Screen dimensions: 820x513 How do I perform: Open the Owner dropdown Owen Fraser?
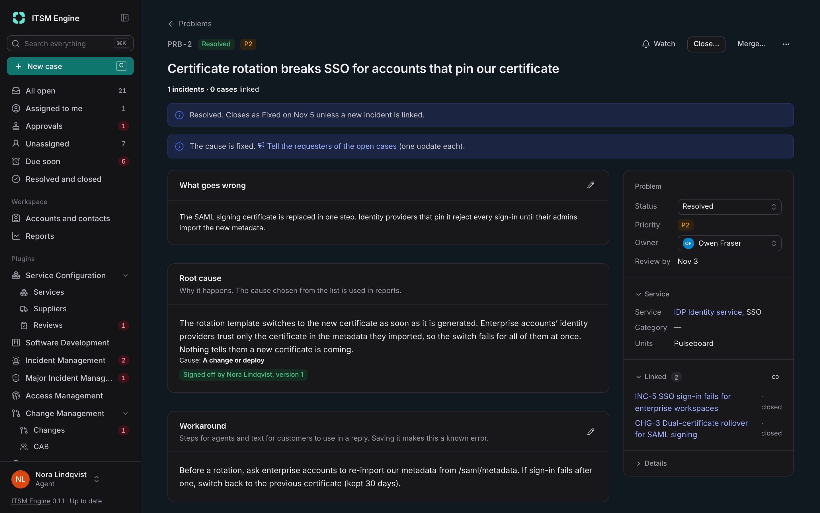(729, 243)
